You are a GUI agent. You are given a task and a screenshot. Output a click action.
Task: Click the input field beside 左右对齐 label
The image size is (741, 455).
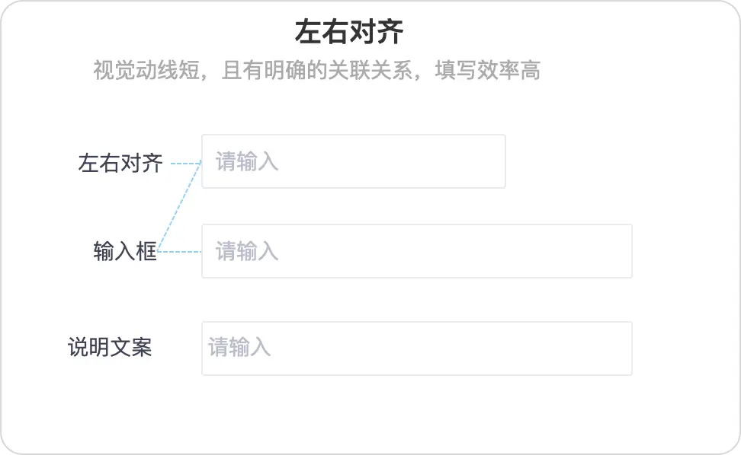[354, 161]
